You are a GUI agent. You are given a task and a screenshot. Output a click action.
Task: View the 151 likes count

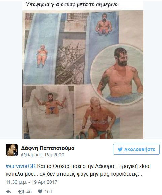pos(48,192)
